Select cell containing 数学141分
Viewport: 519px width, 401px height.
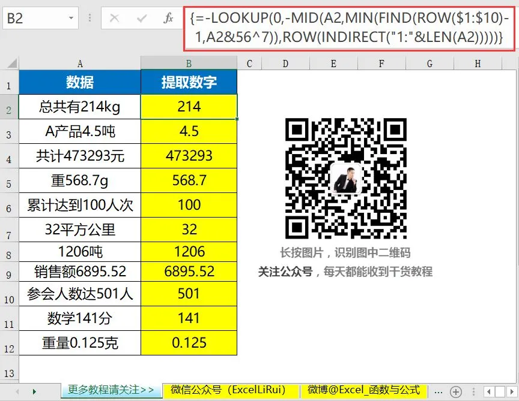point(80,318)
